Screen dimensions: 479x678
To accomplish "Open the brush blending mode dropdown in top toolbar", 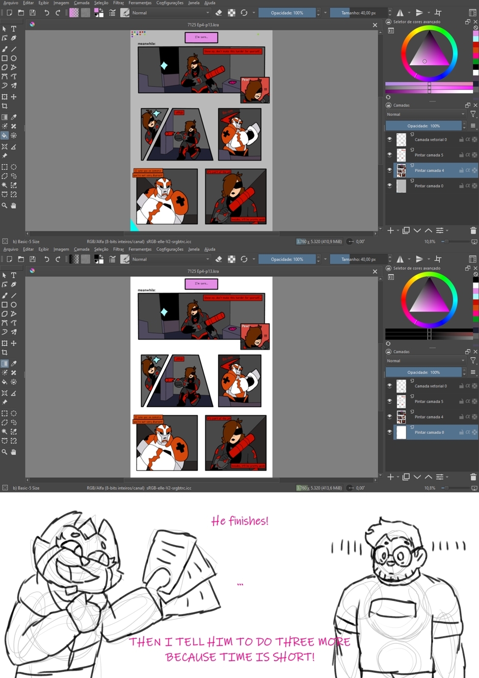I will 170,13.
